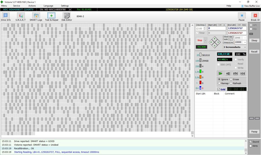Open the Disk Editor
The width and height of the screenshot is (261, 155).
pos(67,17)
